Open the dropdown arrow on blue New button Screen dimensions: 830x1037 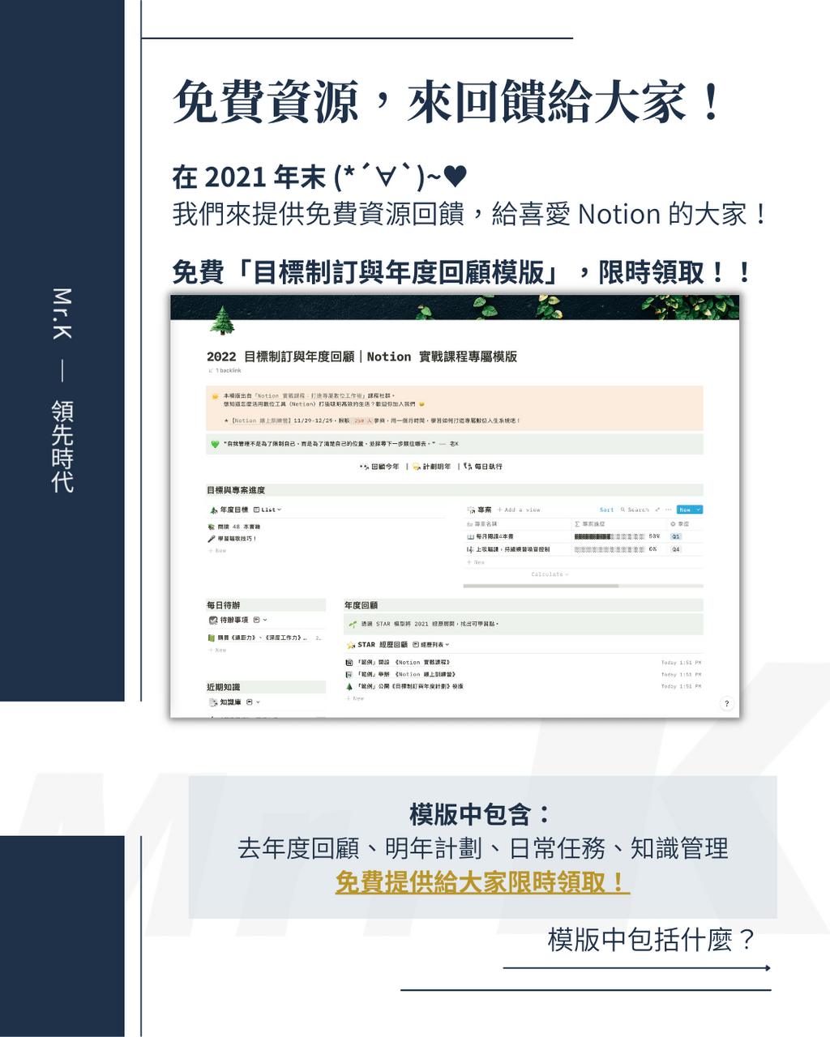pyautogui.click(x=699, y=510)
